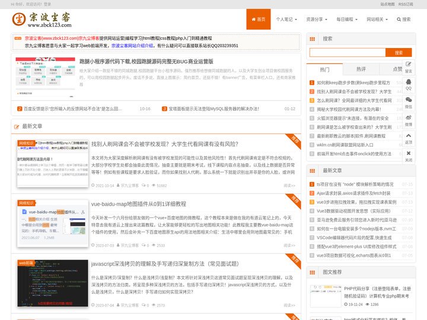Open hot item wklm.cn刷网课联盟网站新入口
Image resolution: width=427 pixels, height=320 pixels.
pos(345,145)
